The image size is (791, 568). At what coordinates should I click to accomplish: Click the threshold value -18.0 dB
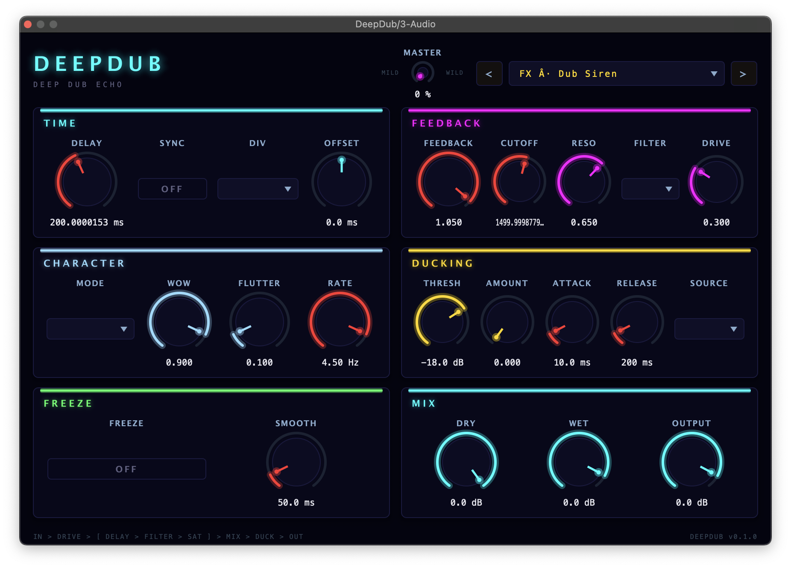tap(442, 363)
